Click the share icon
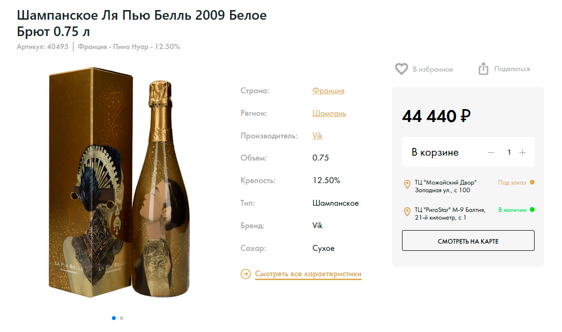The width and height of the screenshot is (562, 332). [483, 69]
